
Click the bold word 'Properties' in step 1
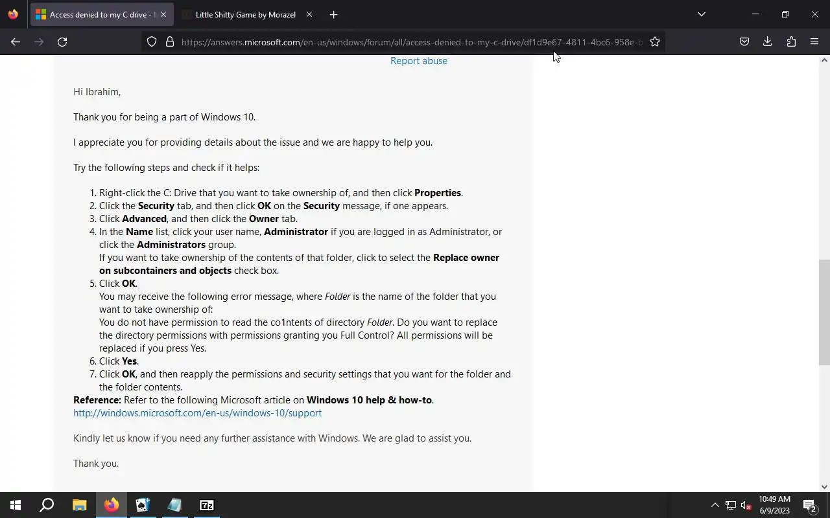coord(438,193)
